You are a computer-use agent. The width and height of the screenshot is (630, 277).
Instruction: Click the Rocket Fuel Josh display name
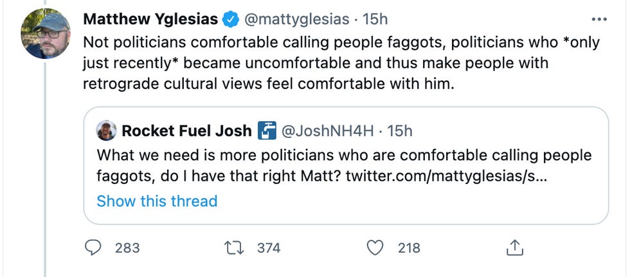pos(186,131)
